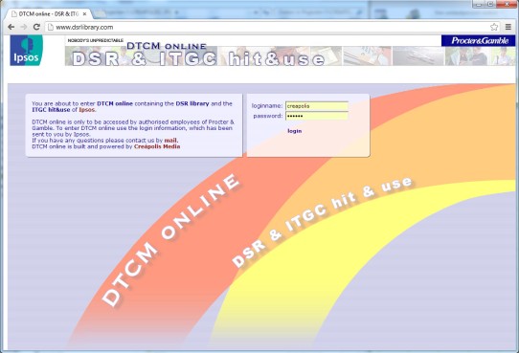The width and height of the screenshot is (519, 353).
Task: Click the DSR & ITGC hit&use banner
Action: point(198,59)
